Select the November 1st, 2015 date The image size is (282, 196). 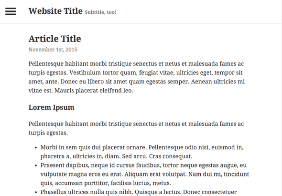click(x=53, y=50)
